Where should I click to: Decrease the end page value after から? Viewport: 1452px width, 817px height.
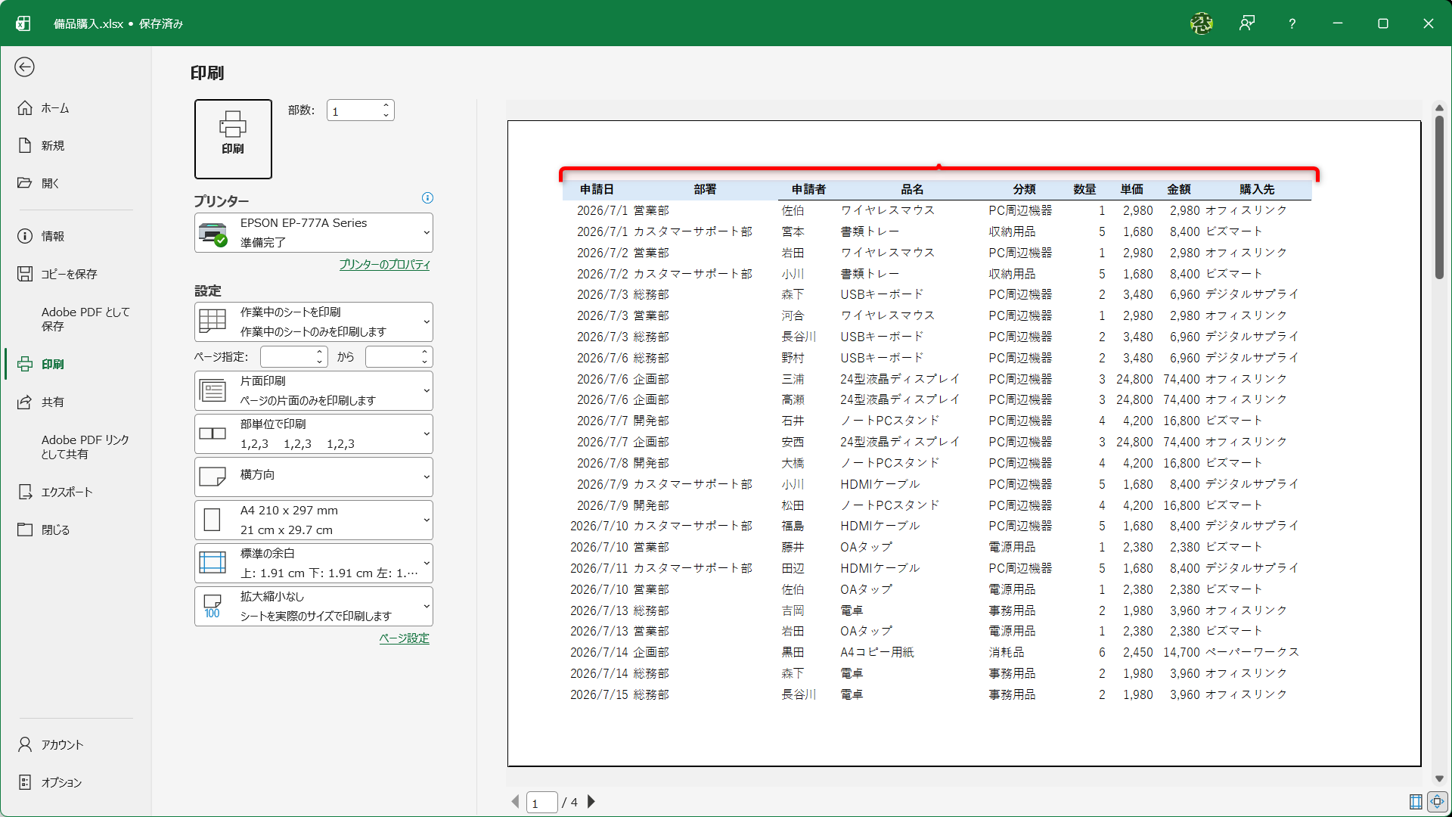tap(425, 362)
